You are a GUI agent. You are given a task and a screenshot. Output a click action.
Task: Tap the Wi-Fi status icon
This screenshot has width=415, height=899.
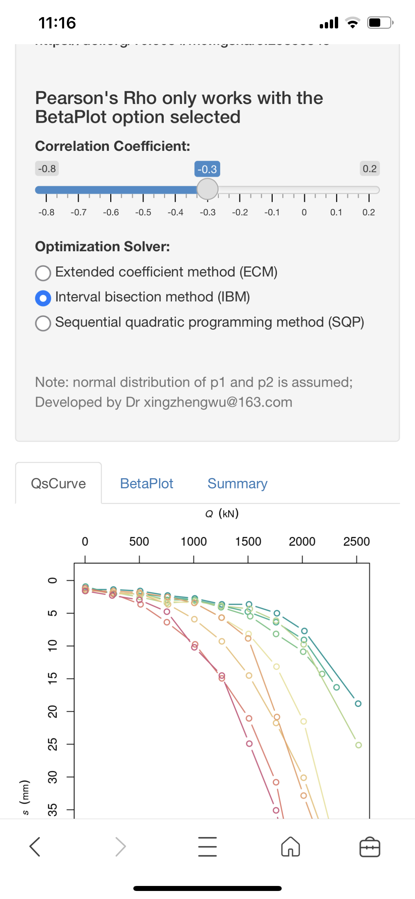(x=353, y=23)
